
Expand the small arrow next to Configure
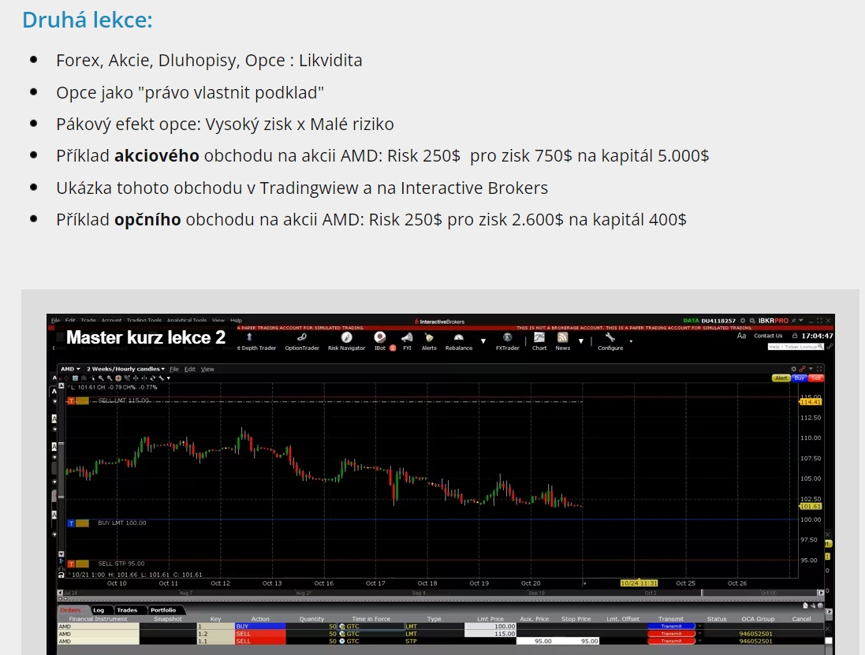[x=631, y=341]
